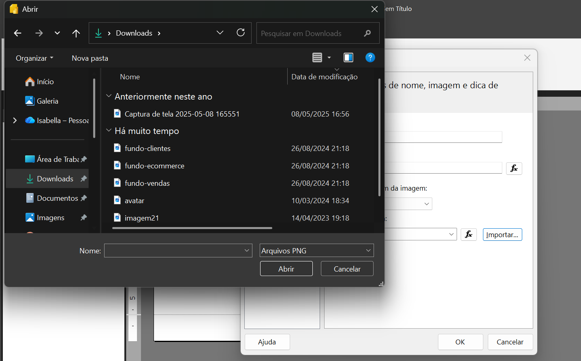Open the Organizar menu

point(34,58)
